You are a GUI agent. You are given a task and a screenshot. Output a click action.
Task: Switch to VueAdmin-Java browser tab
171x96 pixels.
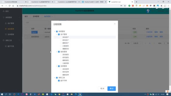pos(67,2)
